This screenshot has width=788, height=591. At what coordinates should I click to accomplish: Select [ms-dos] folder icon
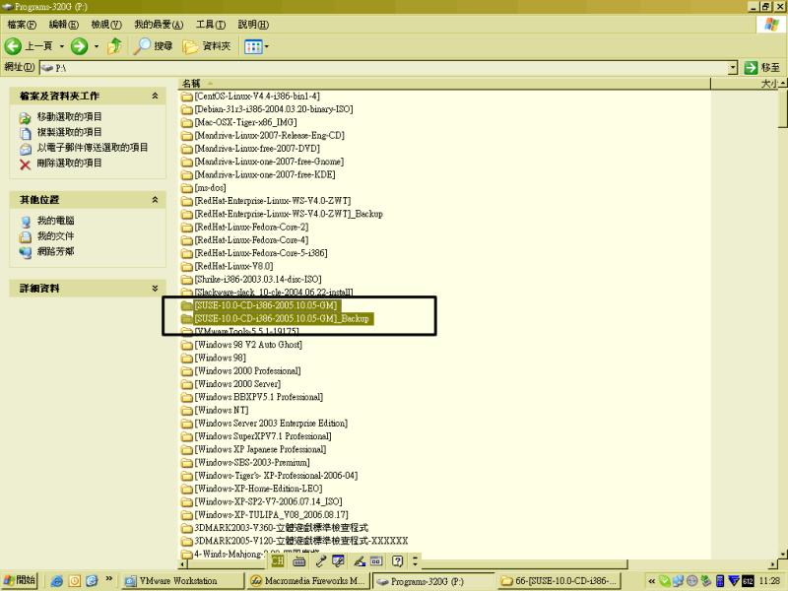coord(187,188)
